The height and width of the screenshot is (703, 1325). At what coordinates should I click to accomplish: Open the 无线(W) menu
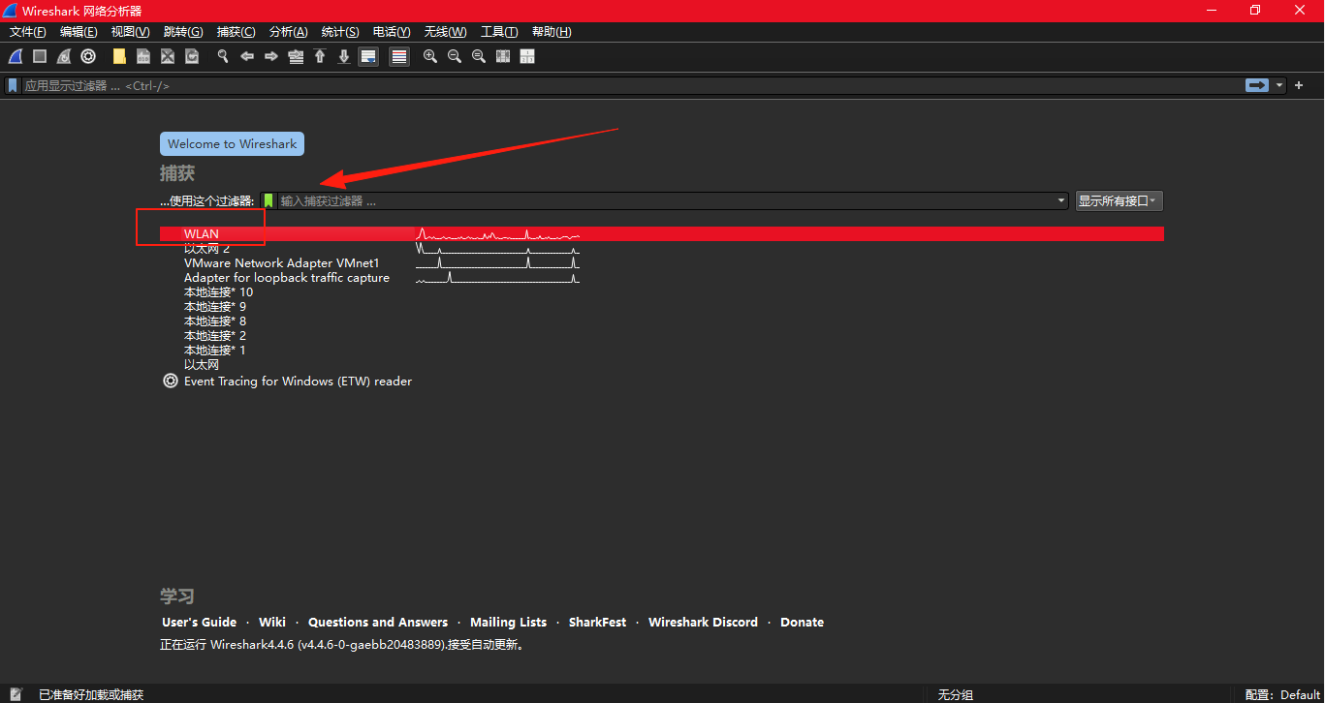445,32
